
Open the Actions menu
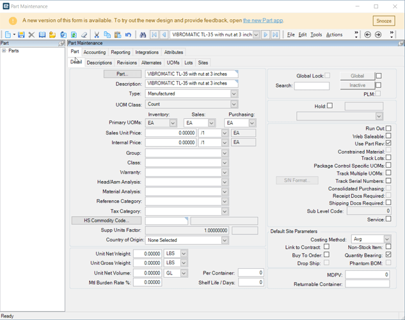[x=334, y=35]
